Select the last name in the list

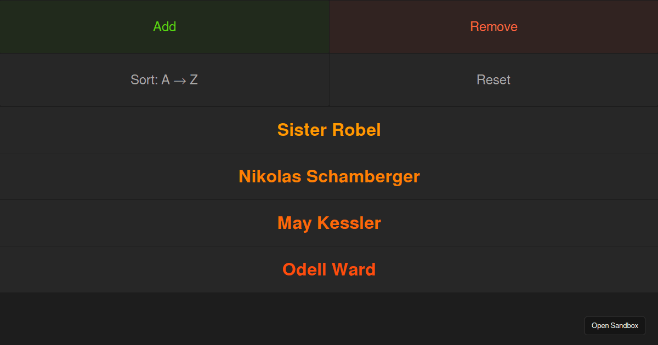pos(329,269)
